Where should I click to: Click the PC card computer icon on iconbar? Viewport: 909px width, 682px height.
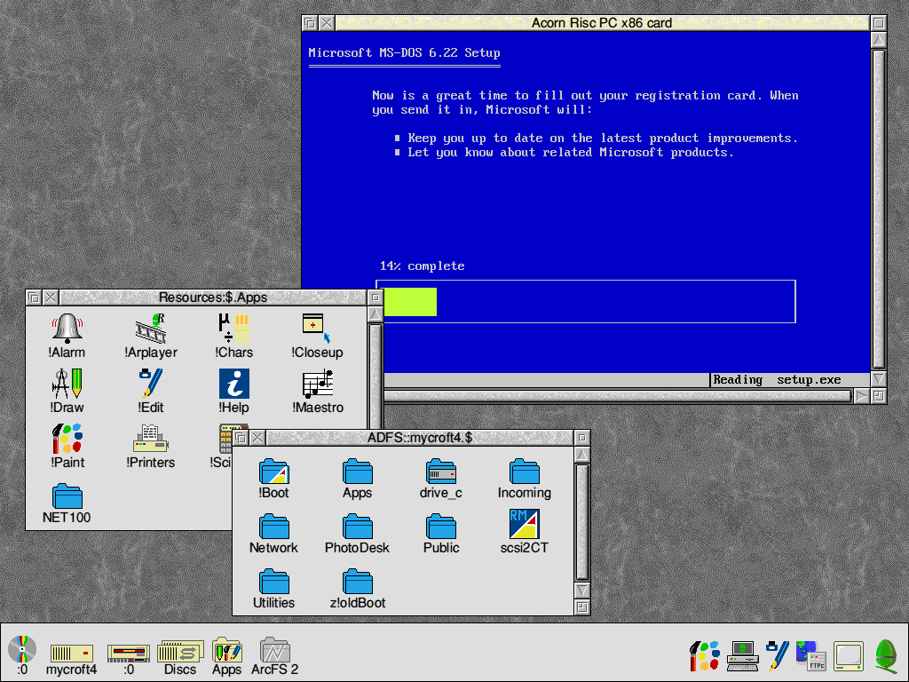point(743,656)
